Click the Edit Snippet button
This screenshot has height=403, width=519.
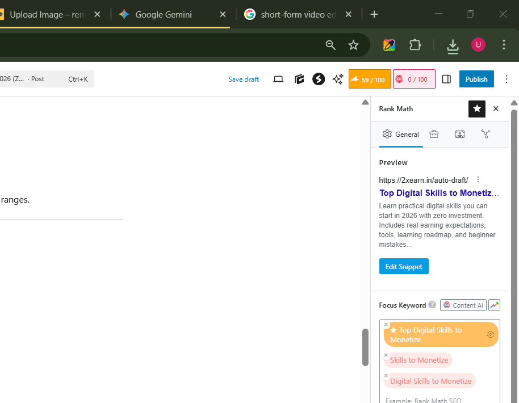click(404, 266)
